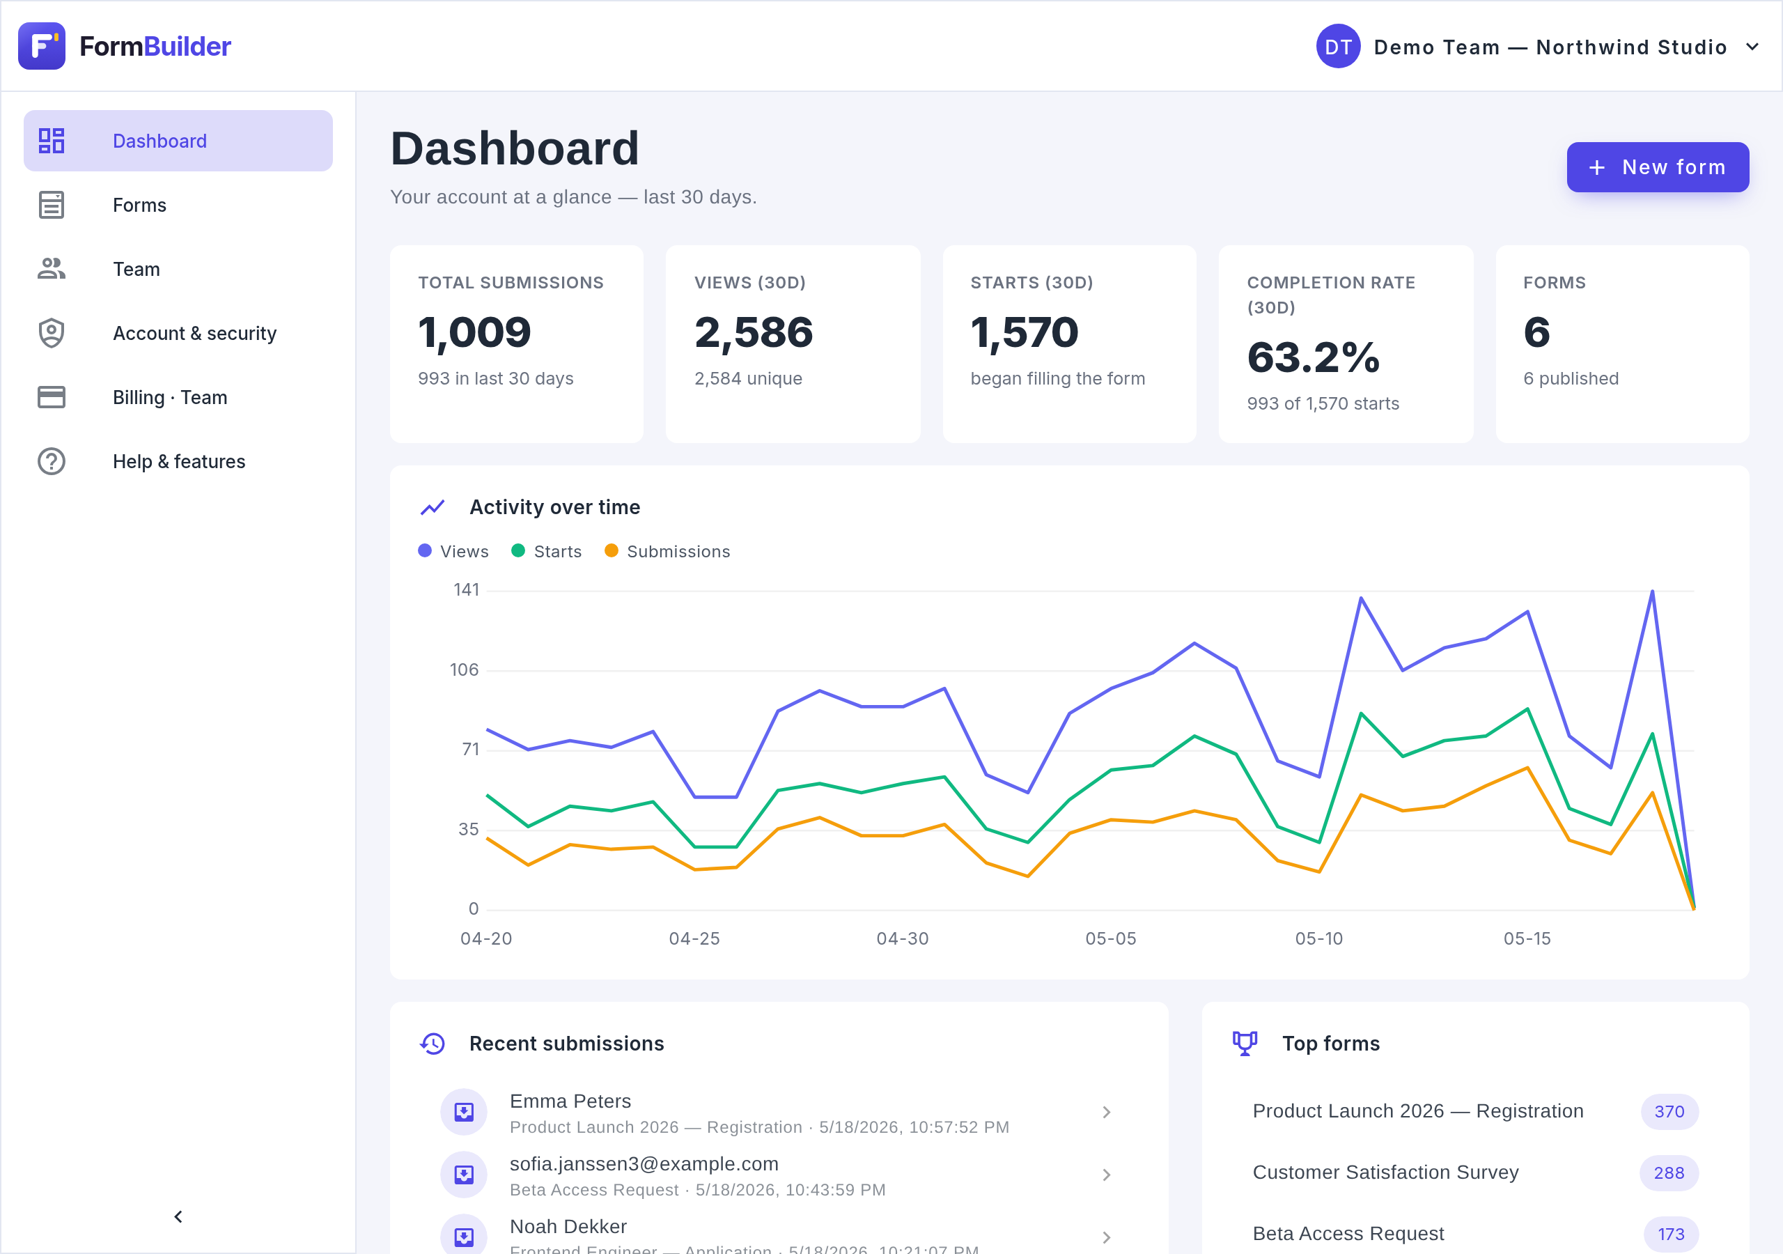Viewport: 1783px width, 1254px height.
Task: Click the Completion Rate (30D) card
Action: (1346, 344)
